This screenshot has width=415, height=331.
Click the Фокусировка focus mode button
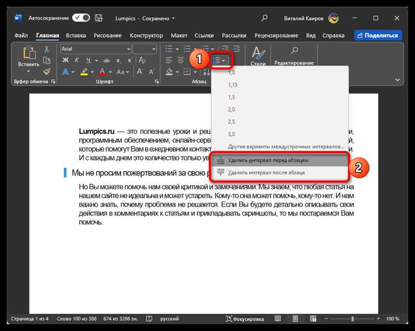(245, 319)
